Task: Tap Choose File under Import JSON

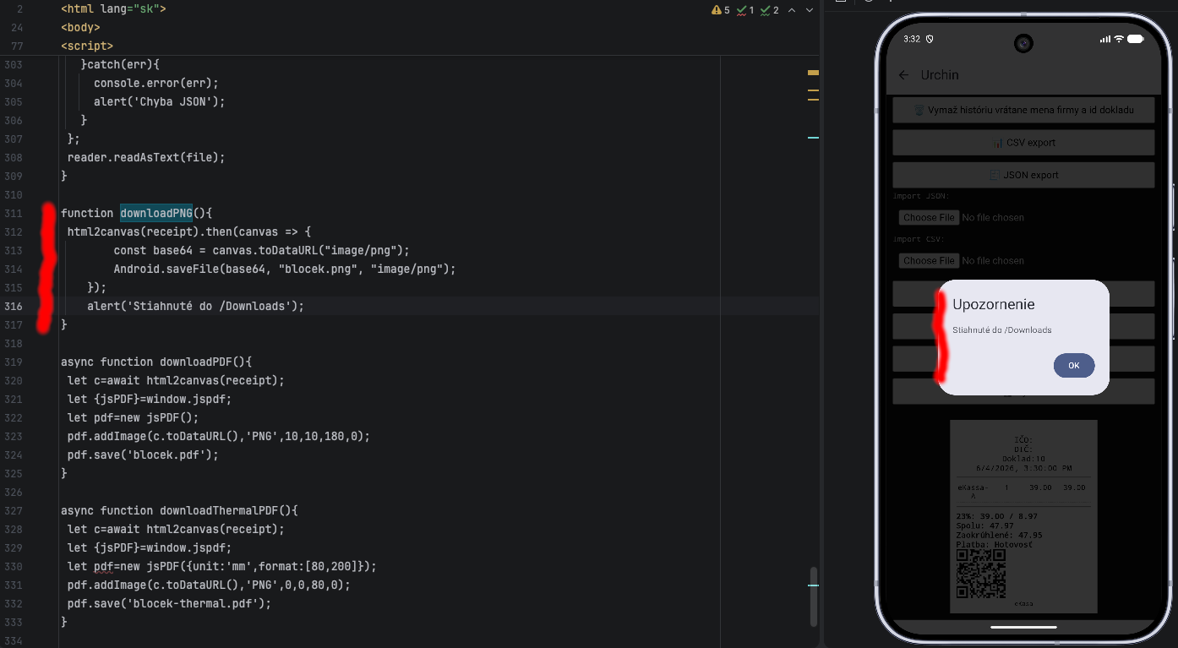Action: pos(929,218)
